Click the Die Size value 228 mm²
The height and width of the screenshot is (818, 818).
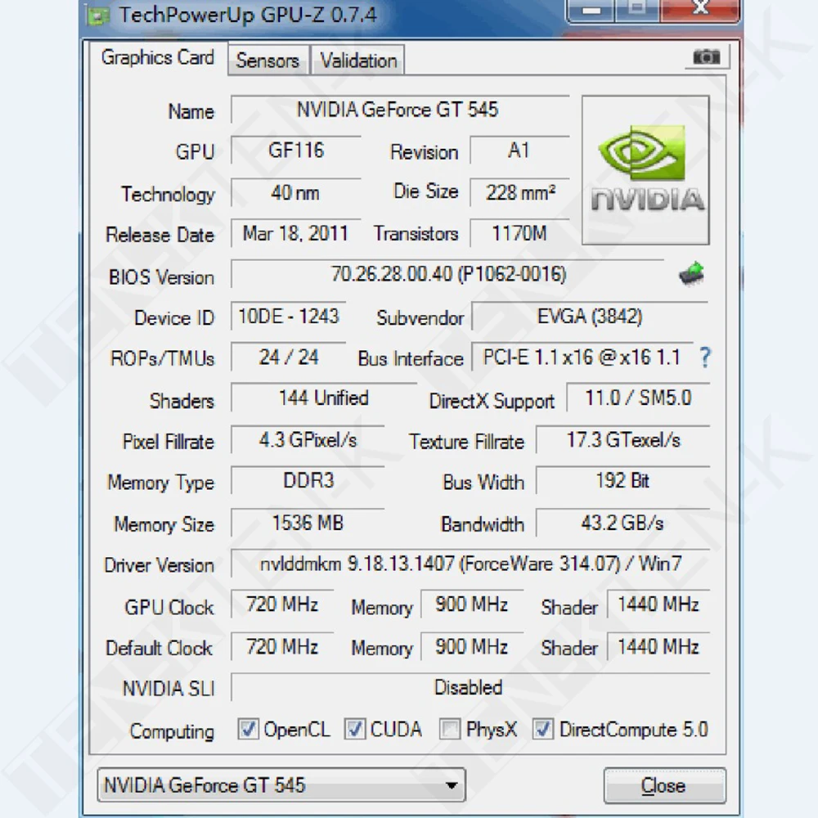point(519,192)
